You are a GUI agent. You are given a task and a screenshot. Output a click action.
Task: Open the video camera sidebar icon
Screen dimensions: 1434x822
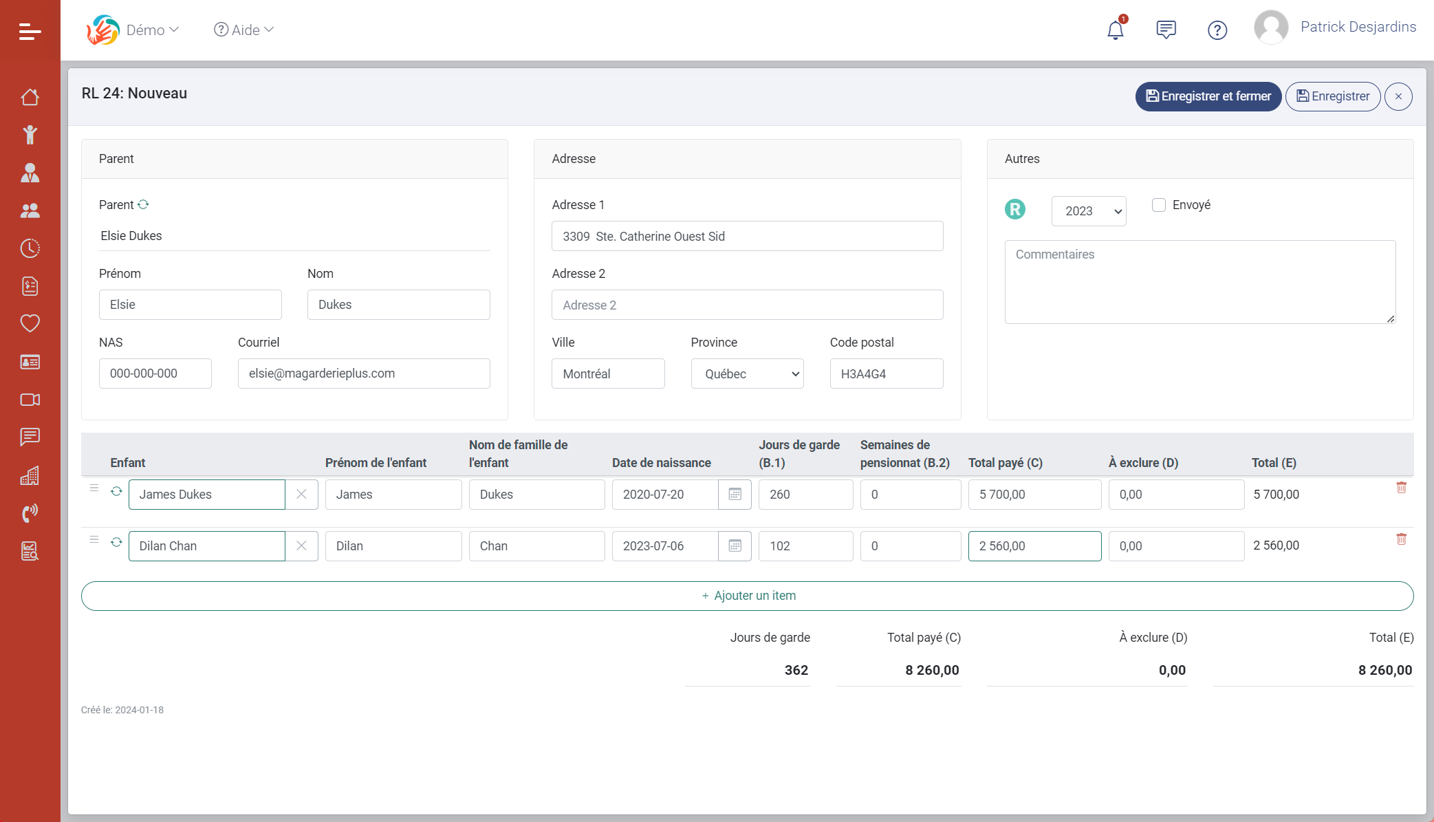click(30, 400)
